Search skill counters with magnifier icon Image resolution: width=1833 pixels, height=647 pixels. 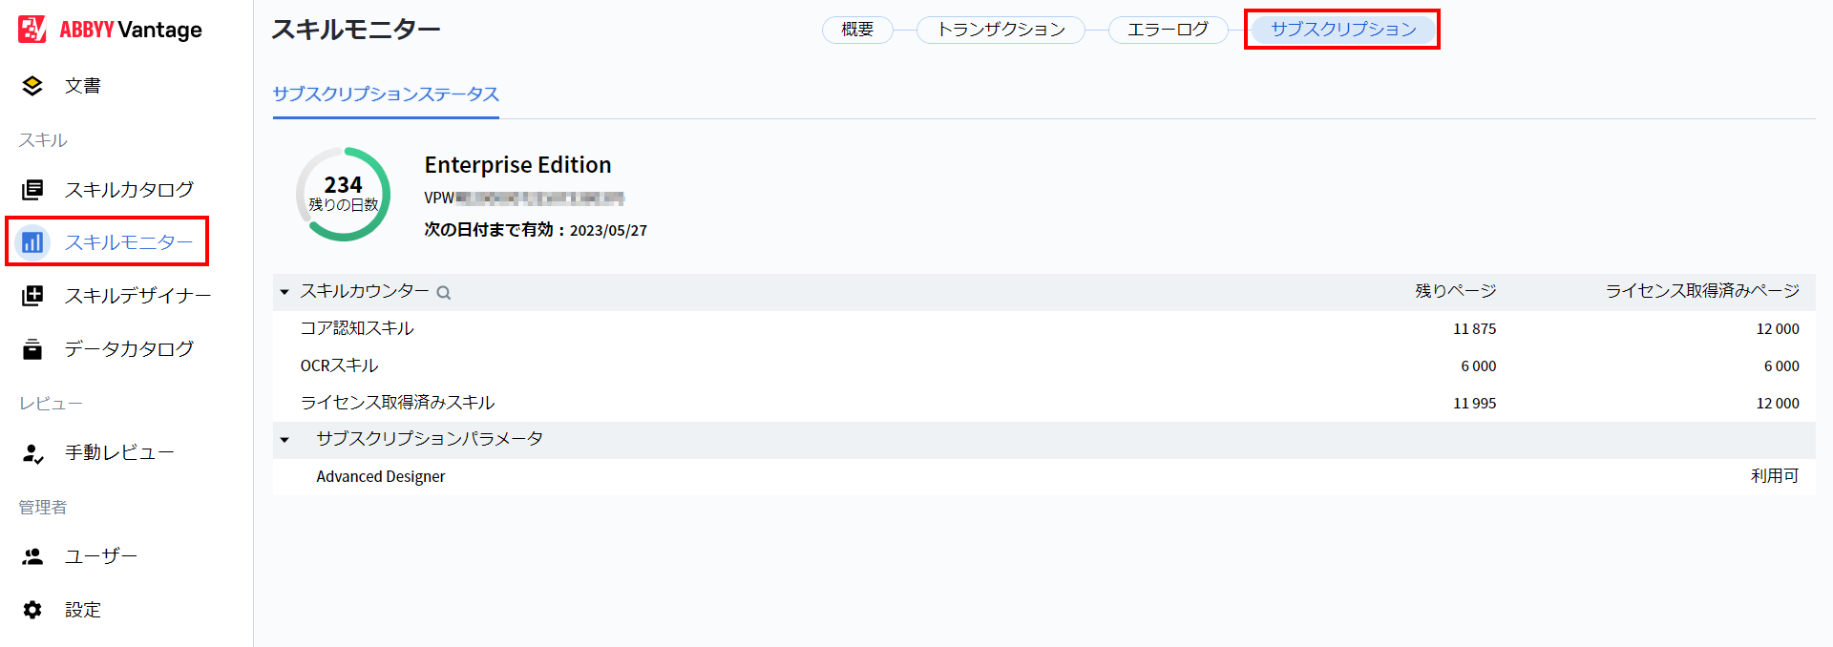pos(444,293)
